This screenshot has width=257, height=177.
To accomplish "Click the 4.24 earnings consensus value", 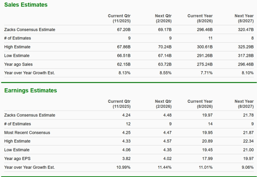I will [x=126, y=115].
